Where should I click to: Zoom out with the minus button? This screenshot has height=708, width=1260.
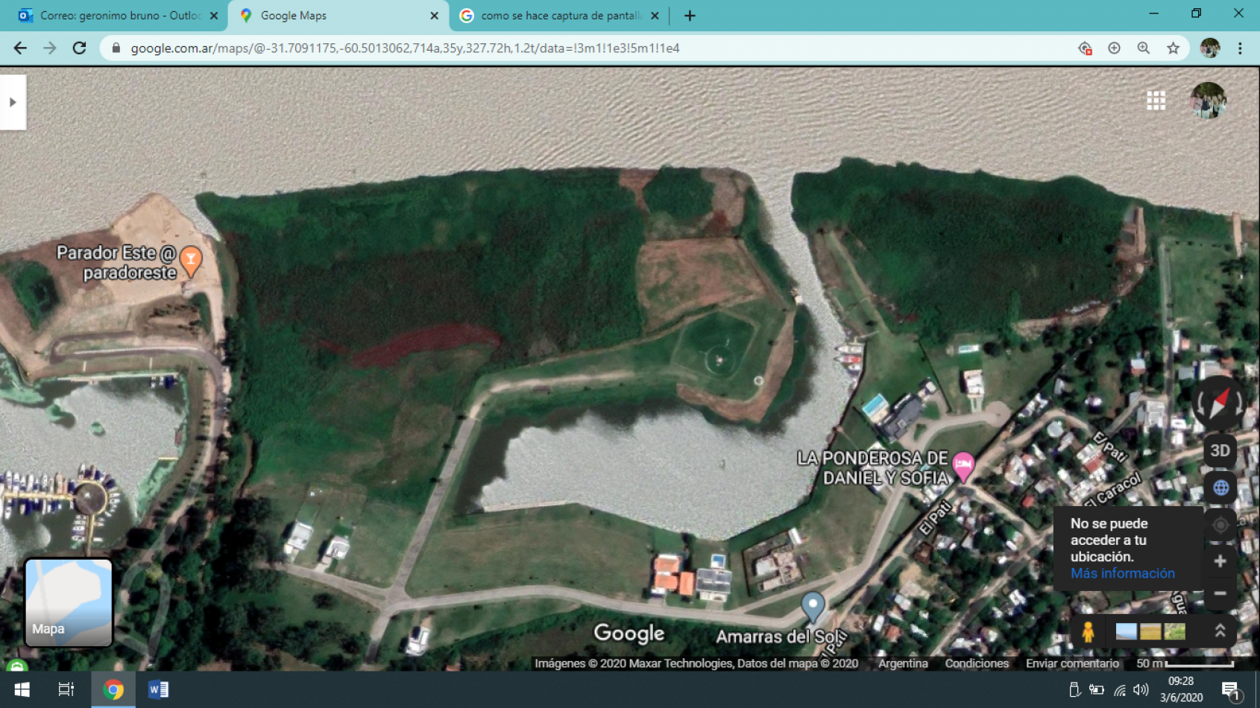[1220, 593]
